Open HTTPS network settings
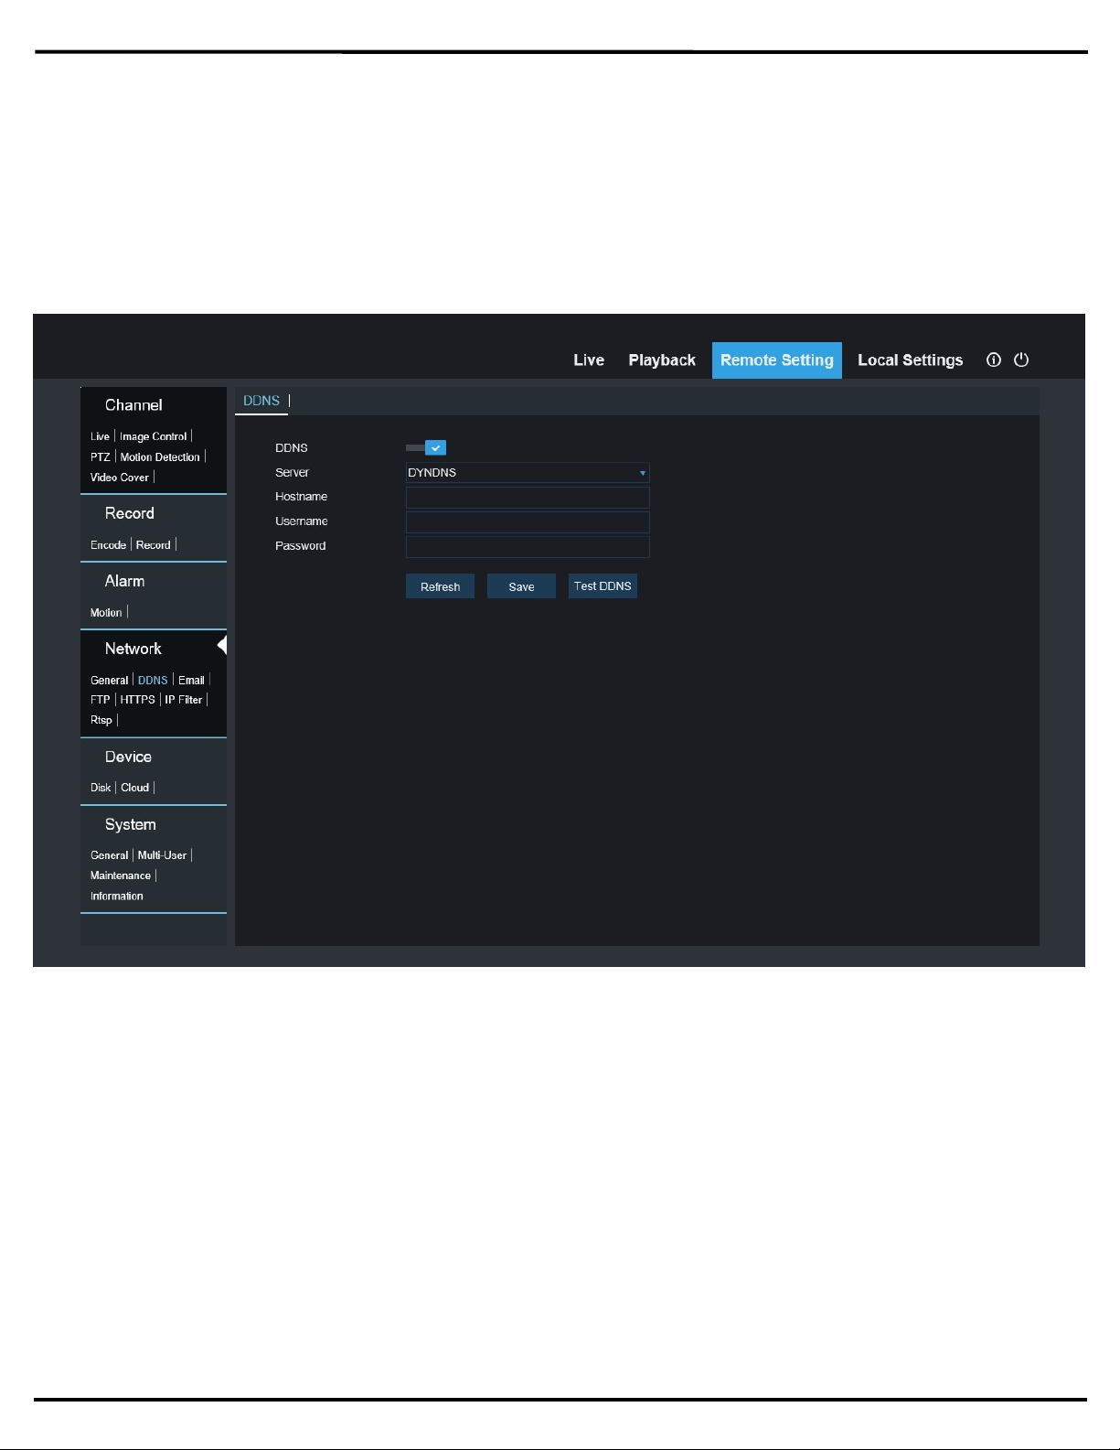 coord(138,700)
